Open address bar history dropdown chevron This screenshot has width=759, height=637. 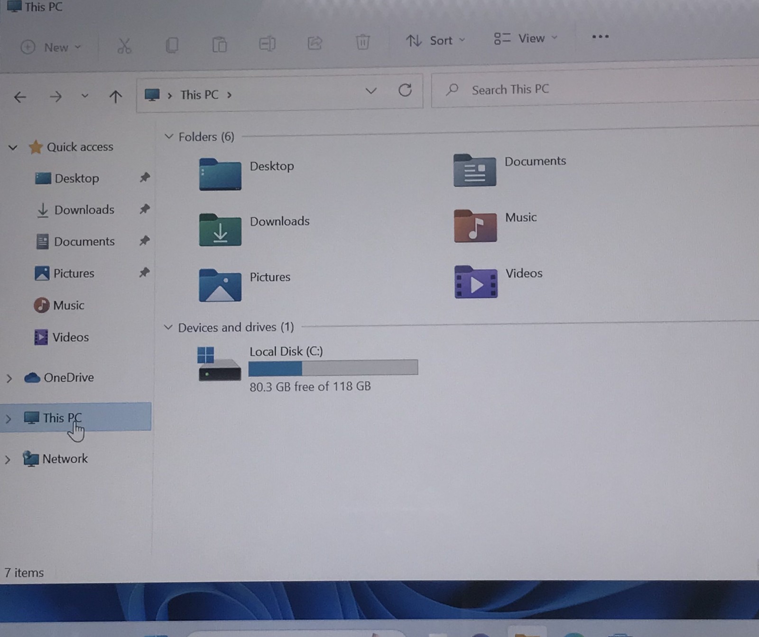(x=371, y=91)
